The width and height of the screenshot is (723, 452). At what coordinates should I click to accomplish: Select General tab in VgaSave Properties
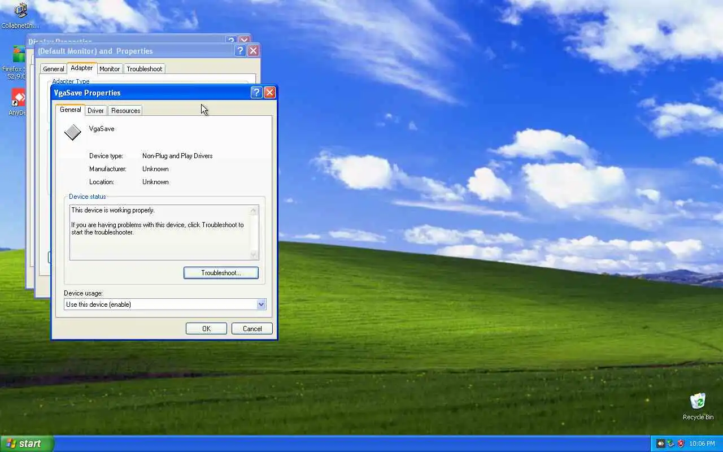click(x=70, y=110)
